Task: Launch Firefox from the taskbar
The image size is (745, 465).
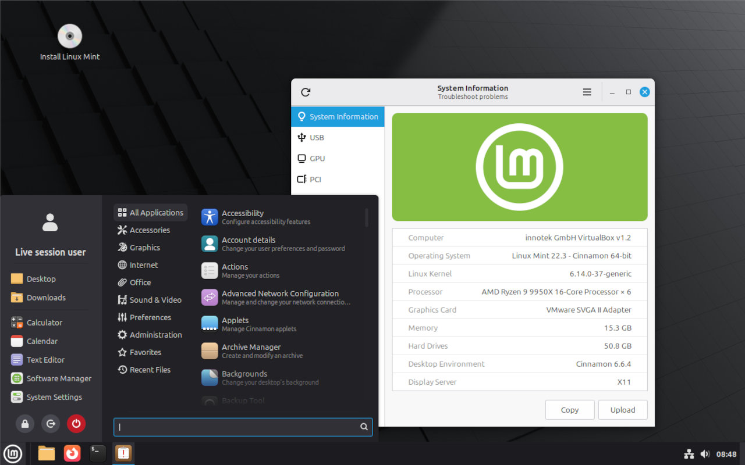Action: 72,453
